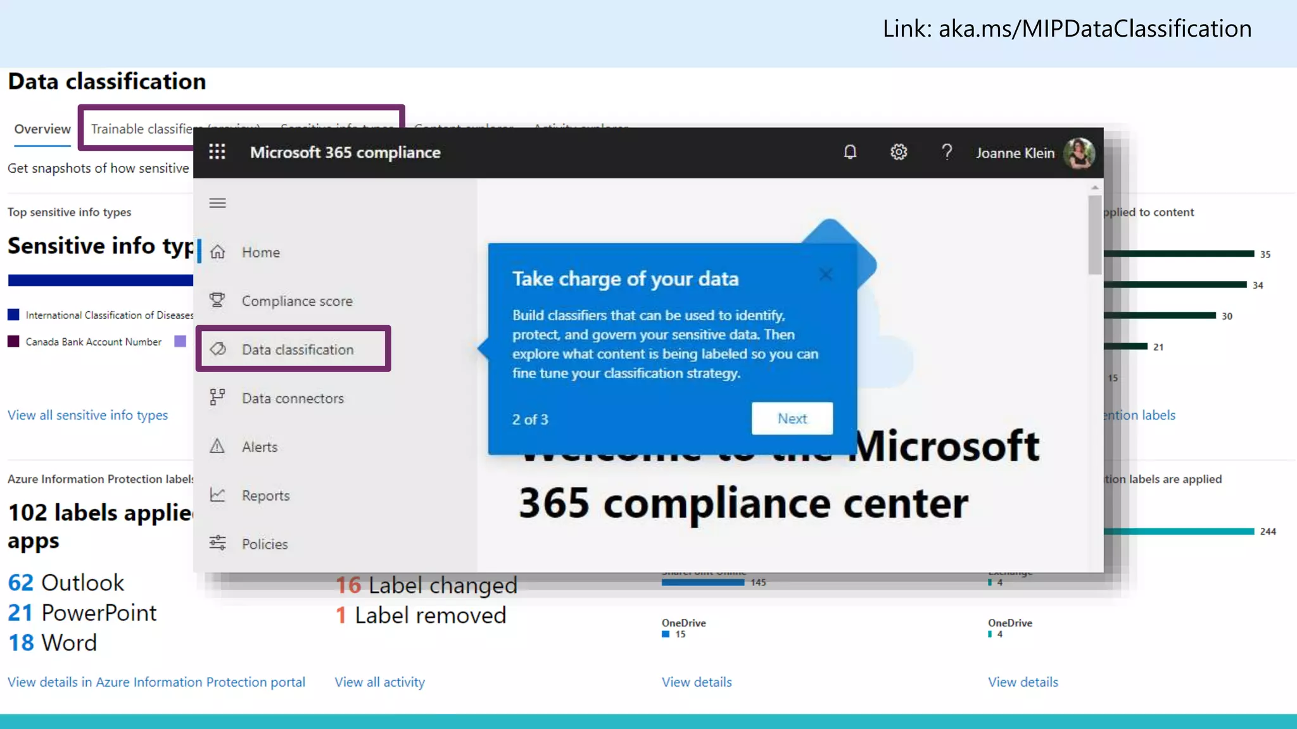Click the Alerts warning triangle icon
Screen dimensions: 1297x729
tap(217, 446)
